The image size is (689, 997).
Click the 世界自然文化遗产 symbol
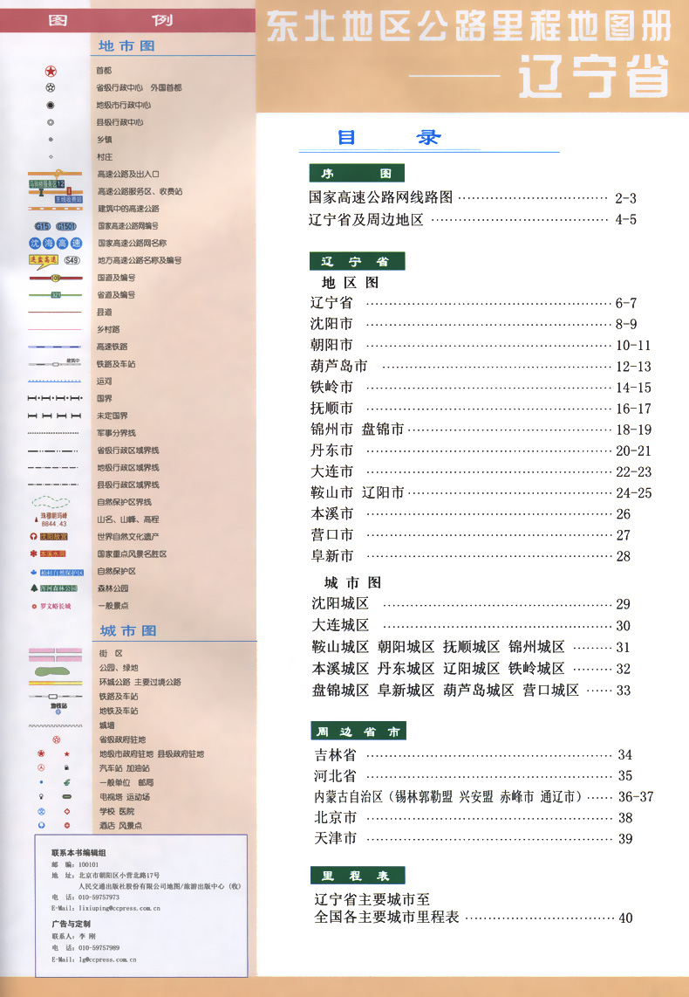49,537
